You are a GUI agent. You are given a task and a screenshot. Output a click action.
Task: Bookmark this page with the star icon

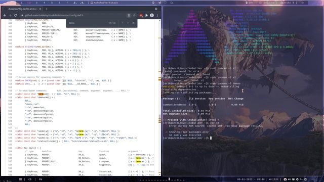pos(134,15)
